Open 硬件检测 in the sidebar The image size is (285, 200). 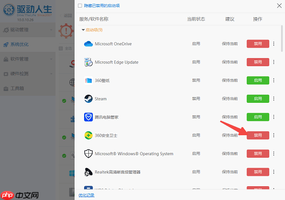click(28, 74)
